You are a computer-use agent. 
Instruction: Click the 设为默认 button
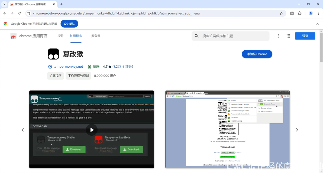69,24
